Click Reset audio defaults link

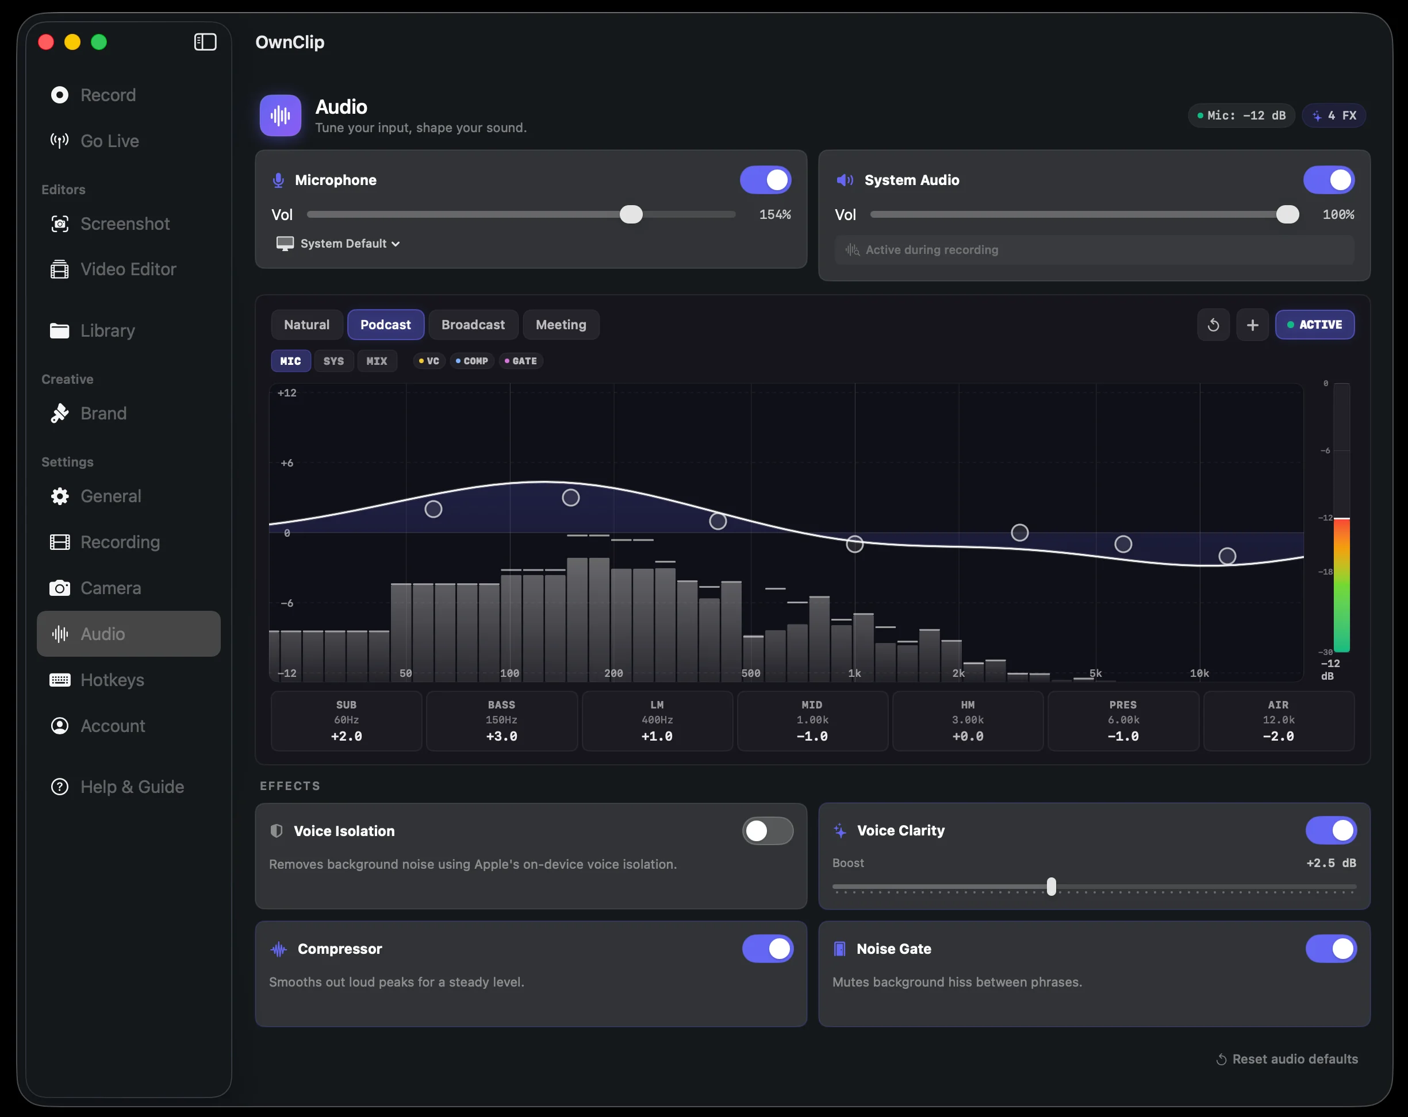1287,1059
